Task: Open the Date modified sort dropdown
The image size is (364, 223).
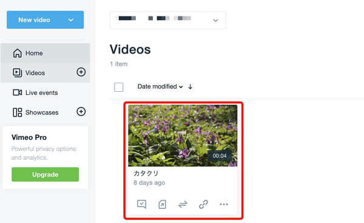Action: pos(160,86)
